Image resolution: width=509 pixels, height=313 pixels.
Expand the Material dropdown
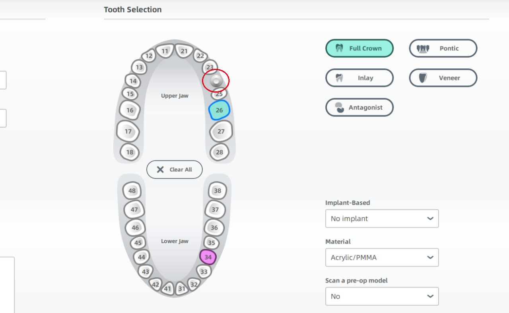point(382,257)
